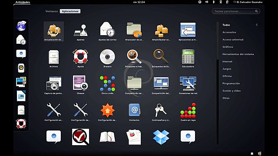This screenshot has width=278, height=156.
Task: Click the application grid scrollbar
Action: tap(218, 83)
